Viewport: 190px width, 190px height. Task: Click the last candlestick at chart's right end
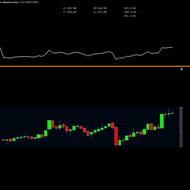[173, 113]
